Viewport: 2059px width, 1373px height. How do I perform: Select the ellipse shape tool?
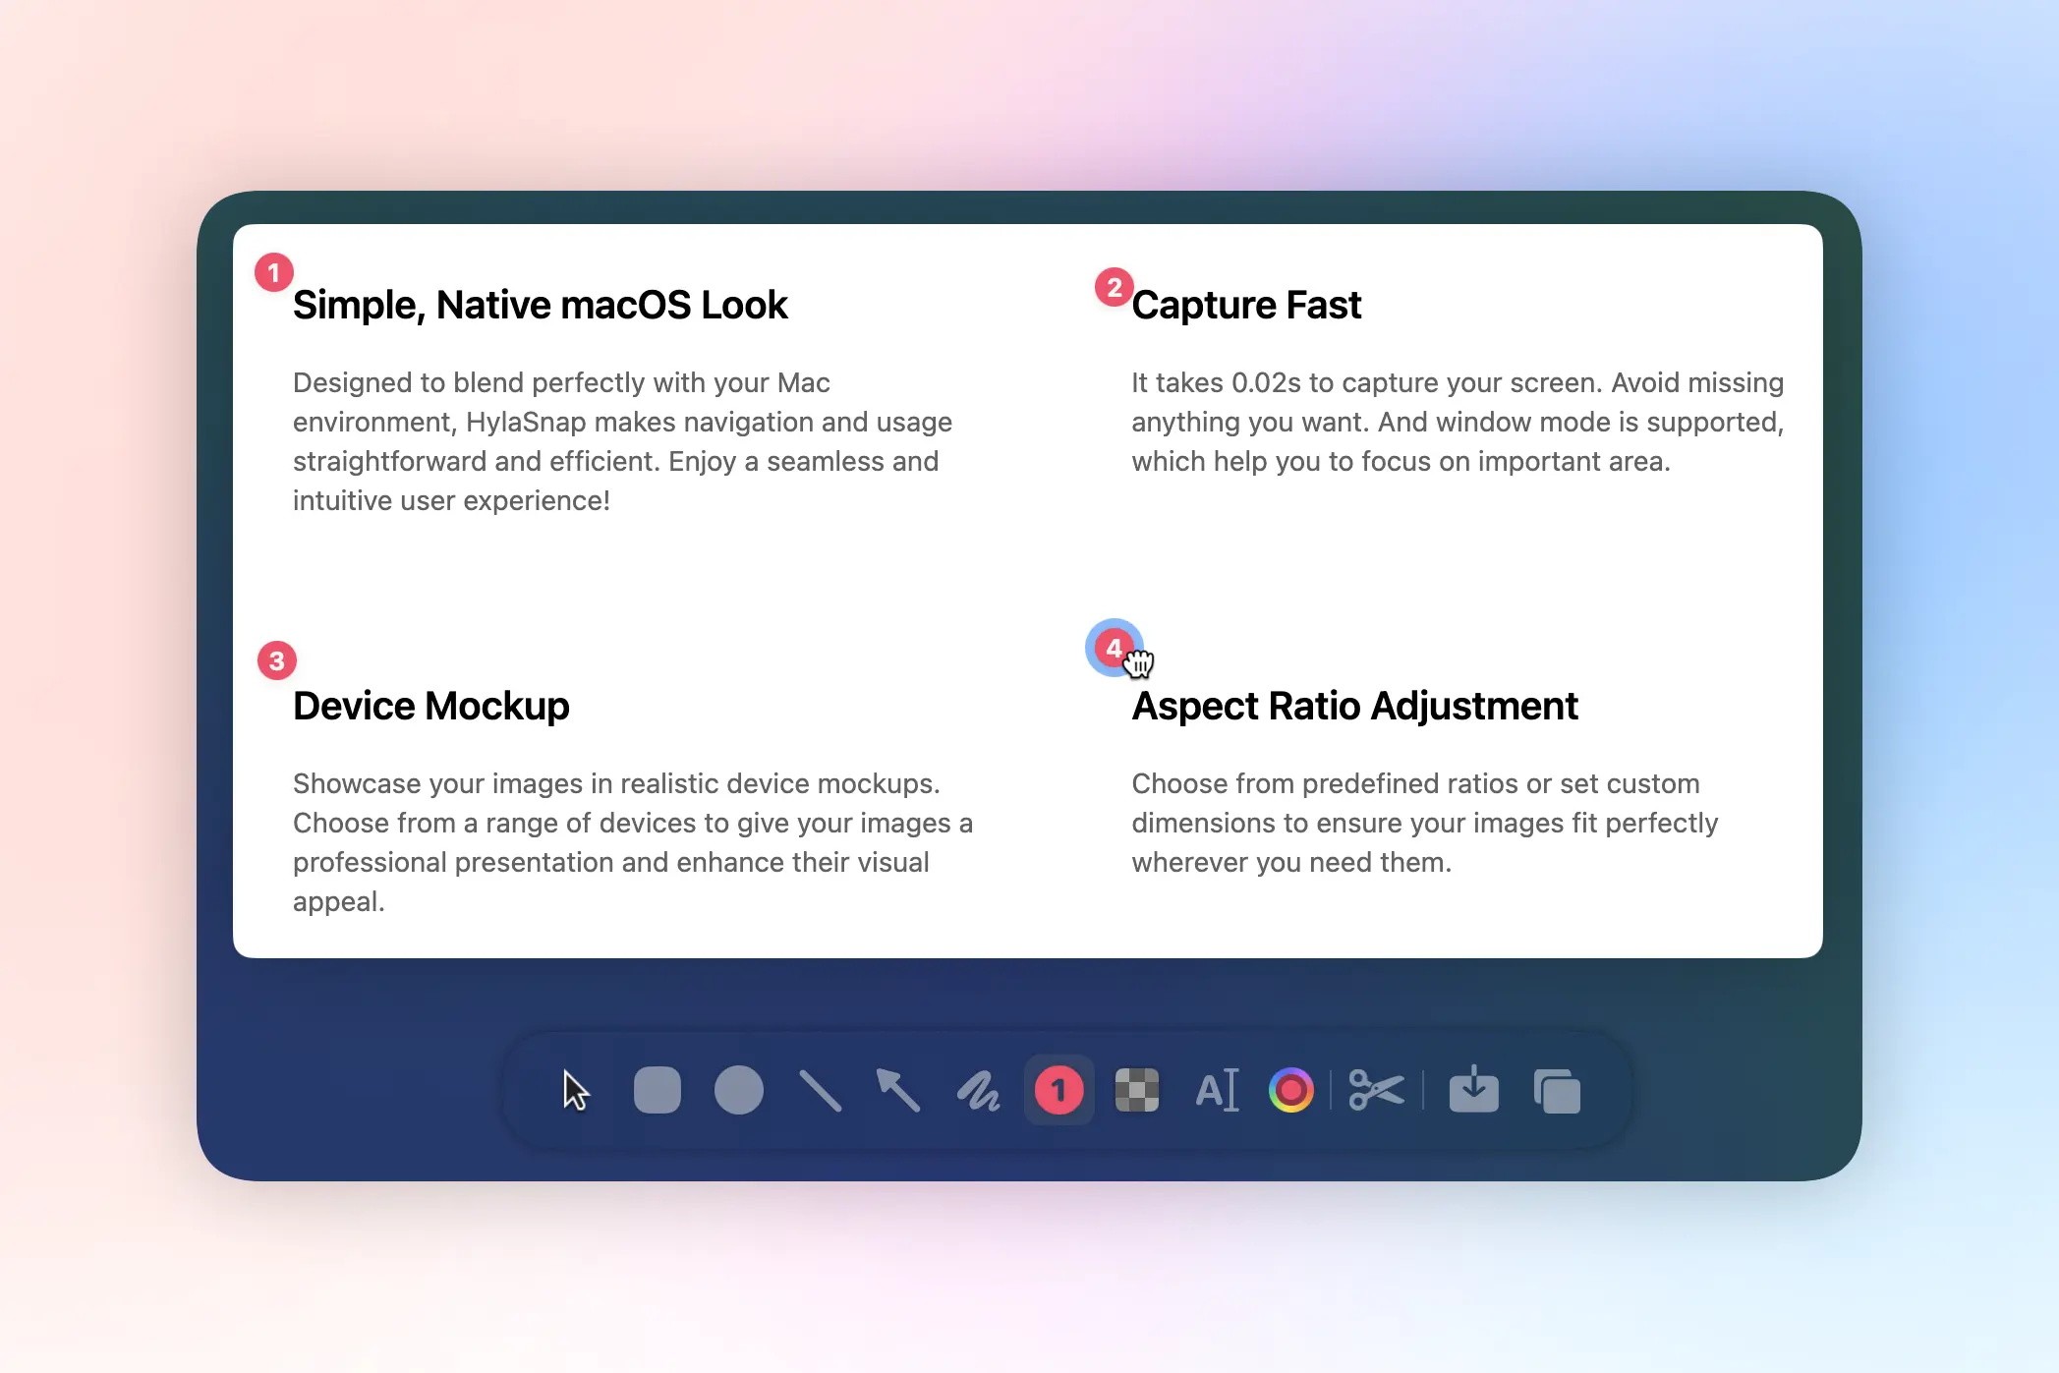coord(738,1090)
